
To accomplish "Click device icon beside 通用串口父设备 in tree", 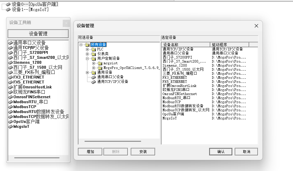I will [x=94, y=77].
